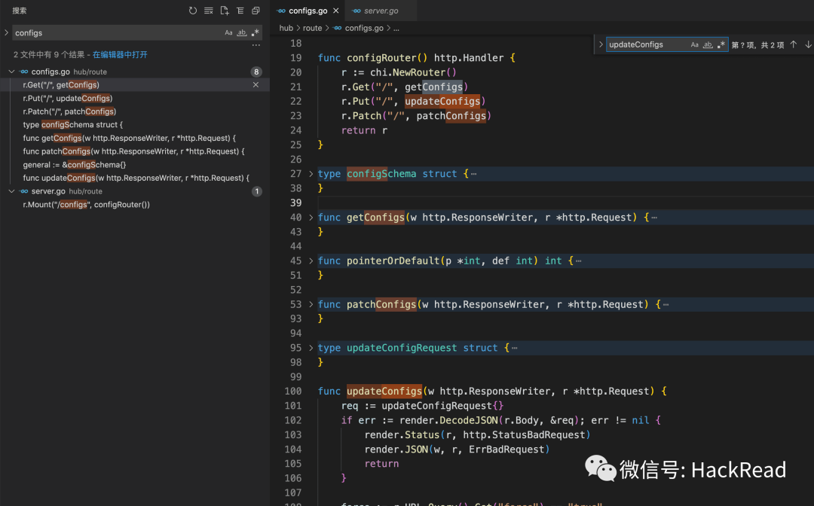Click the 在编辑器中打开 link
Viewport: 814px width, 506px height.
120,55
